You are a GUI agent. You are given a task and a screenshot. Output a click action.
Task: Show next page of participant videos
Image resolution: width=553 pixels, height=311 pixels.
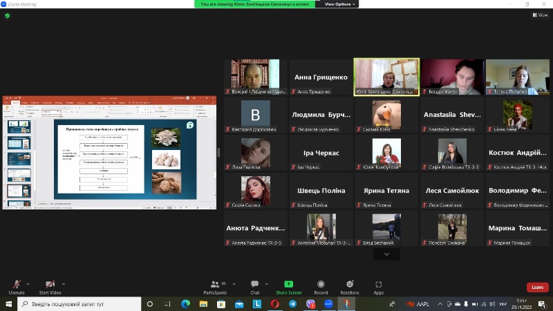click(x=386, y=254)
